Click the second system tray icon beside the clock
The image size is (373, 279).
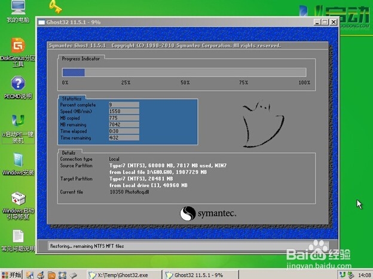point(351,275)
